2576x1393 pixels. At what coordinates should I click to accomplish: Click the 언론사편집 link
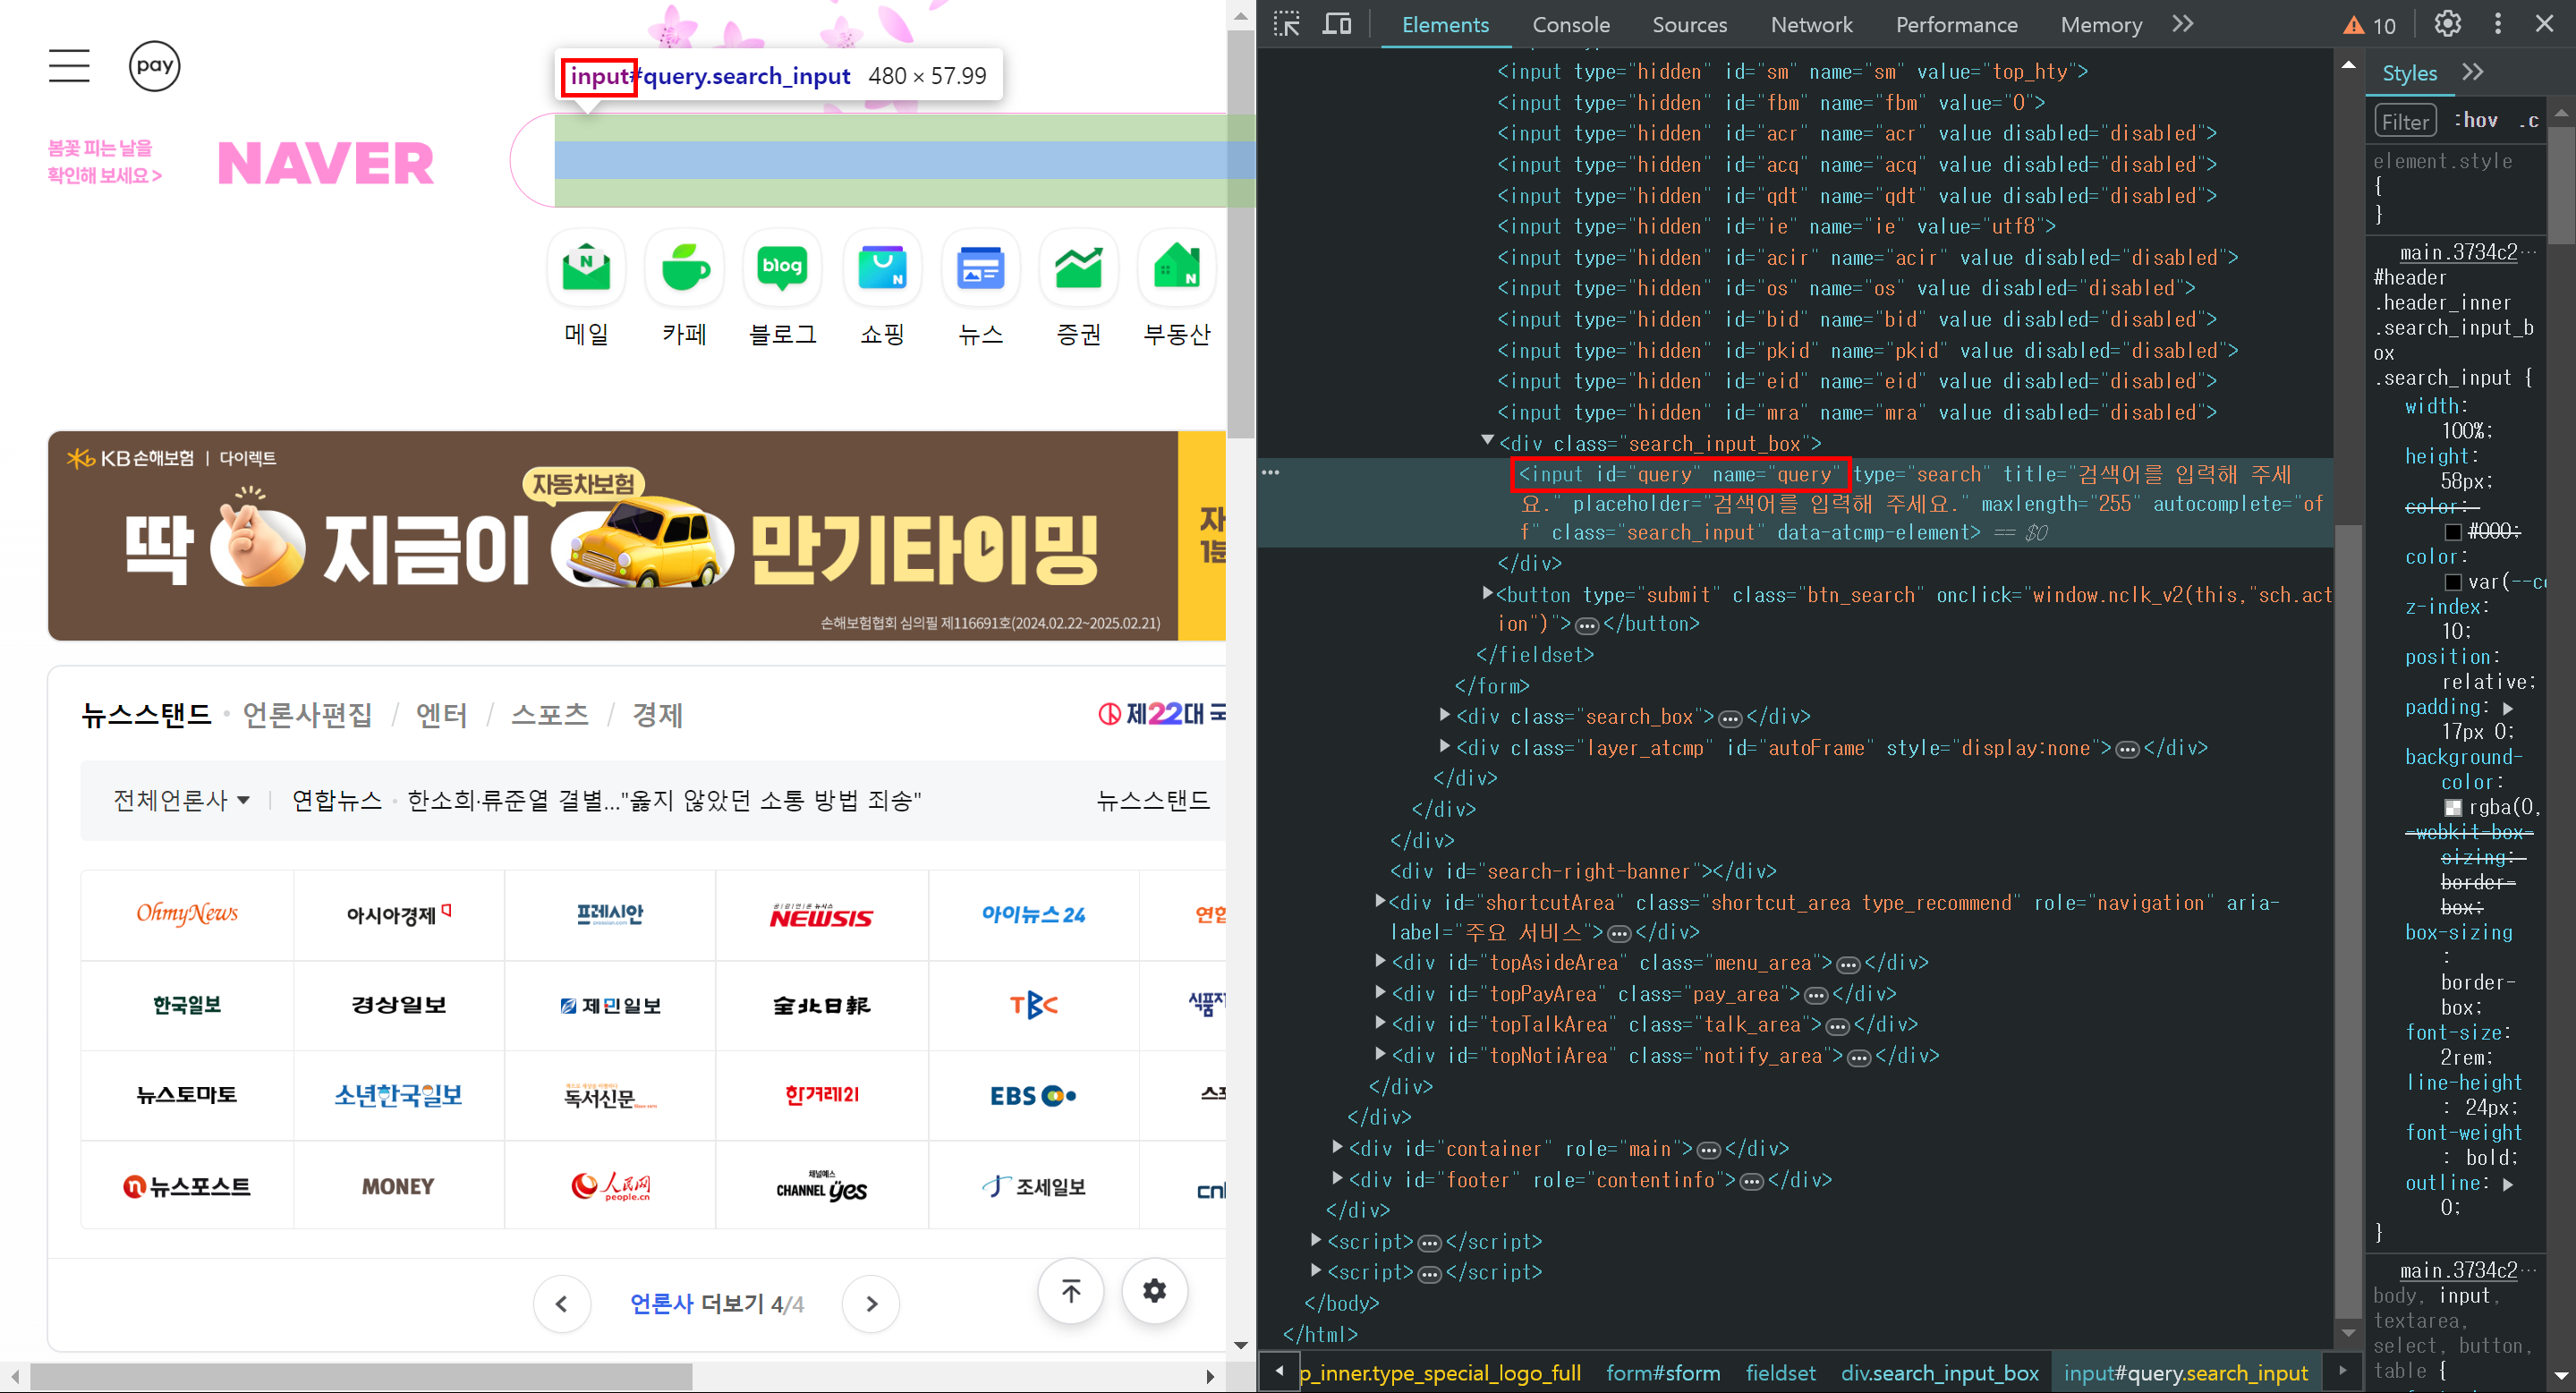pos(307,715)
